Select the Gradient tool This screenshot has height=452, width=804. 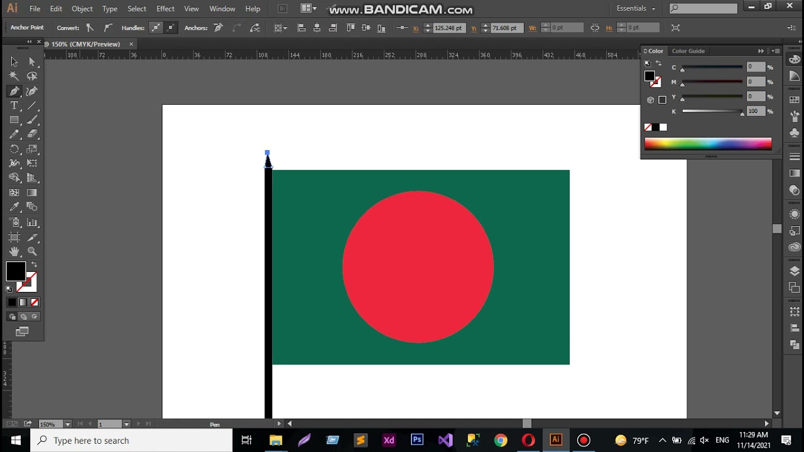click(32, 193)
